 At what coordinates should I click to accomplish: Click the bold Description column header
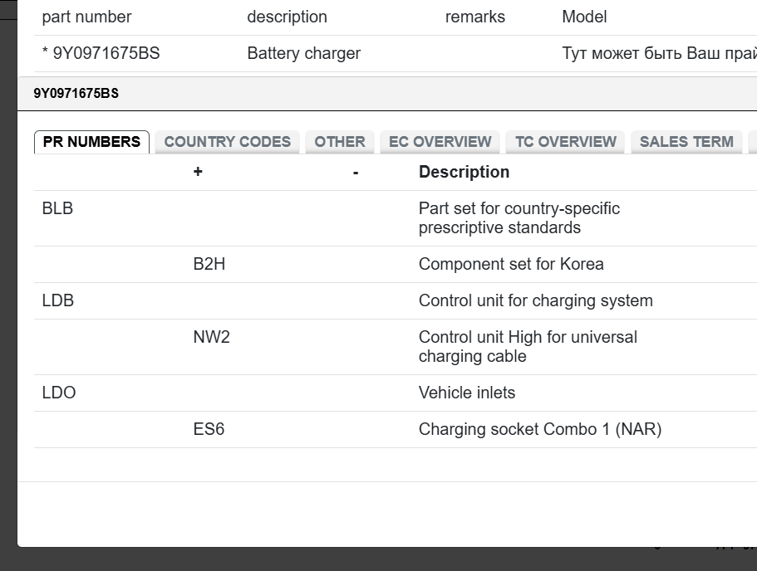point(464,173)
